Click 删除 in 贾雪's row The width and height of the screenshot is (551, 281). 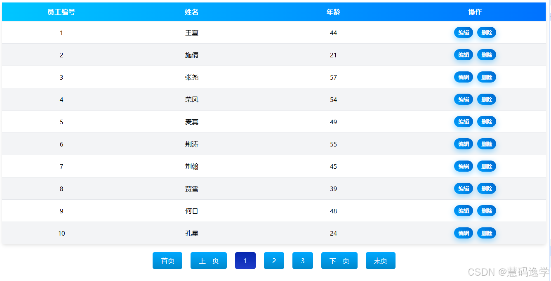[487, 189]
